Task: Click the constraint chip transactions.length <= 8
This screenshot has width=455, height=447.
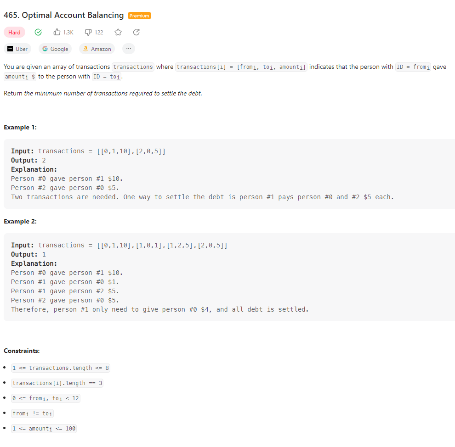Action: pos(61,368)
